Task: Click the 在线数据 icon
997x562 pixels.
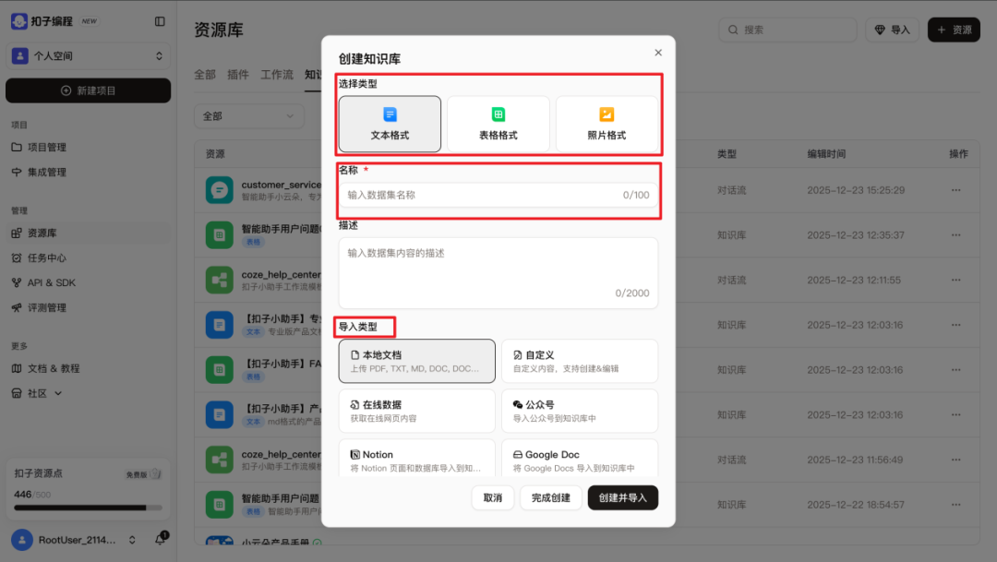Action: pyautogui.click(x=354, y=405)
